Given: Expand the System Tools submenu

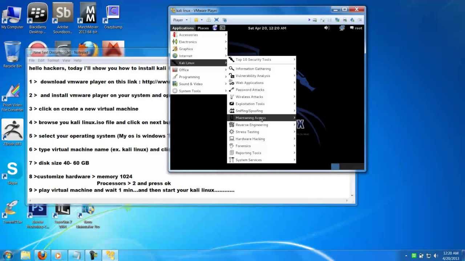Looking at the screenshot, I should pos(199,91).
